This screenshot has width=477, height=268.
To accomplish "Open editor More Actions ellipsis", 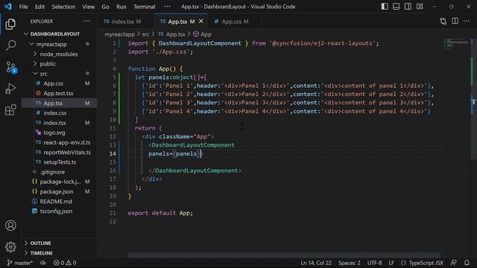I will 467,21.
